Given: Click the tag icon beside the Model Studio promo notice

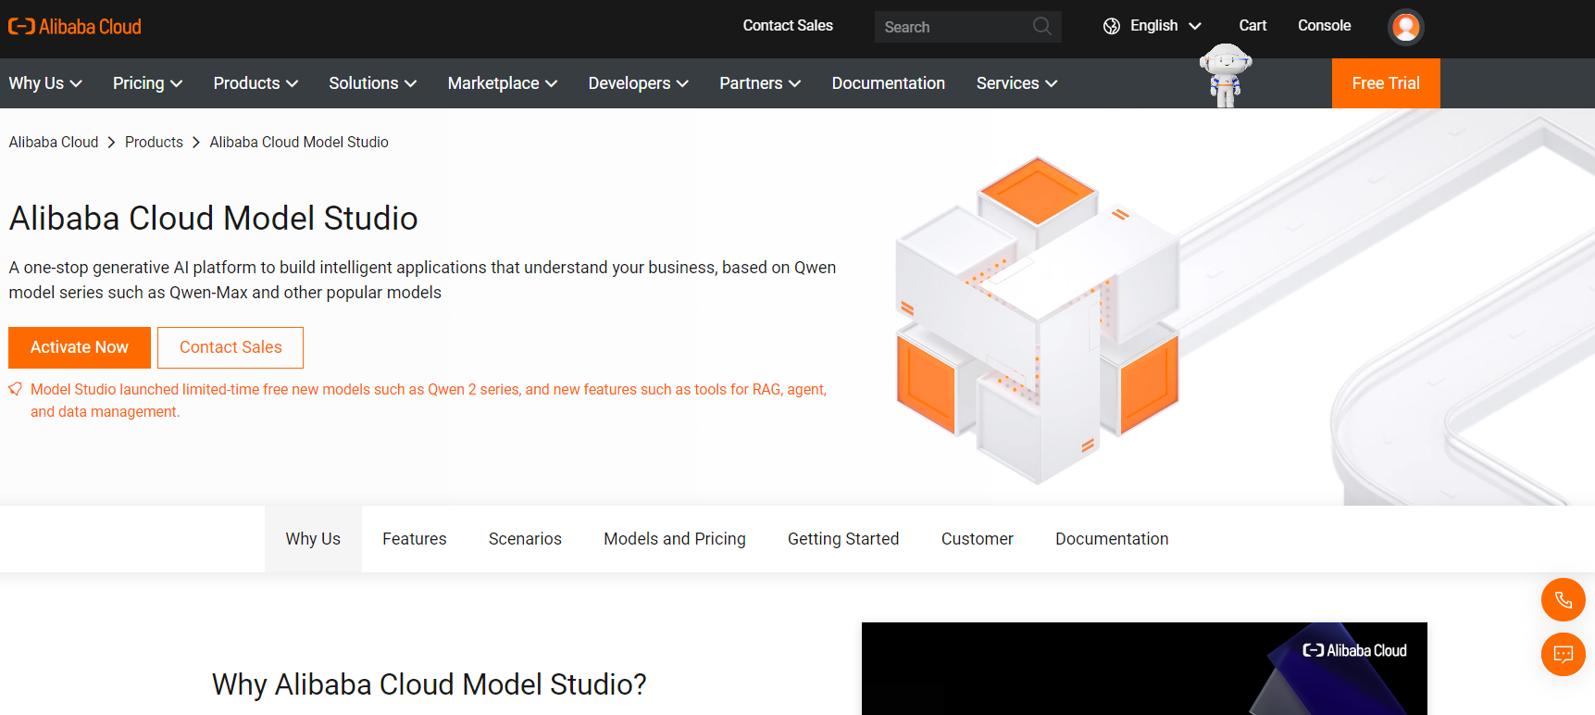Looking at the screenshot, I should click(16, 389).
